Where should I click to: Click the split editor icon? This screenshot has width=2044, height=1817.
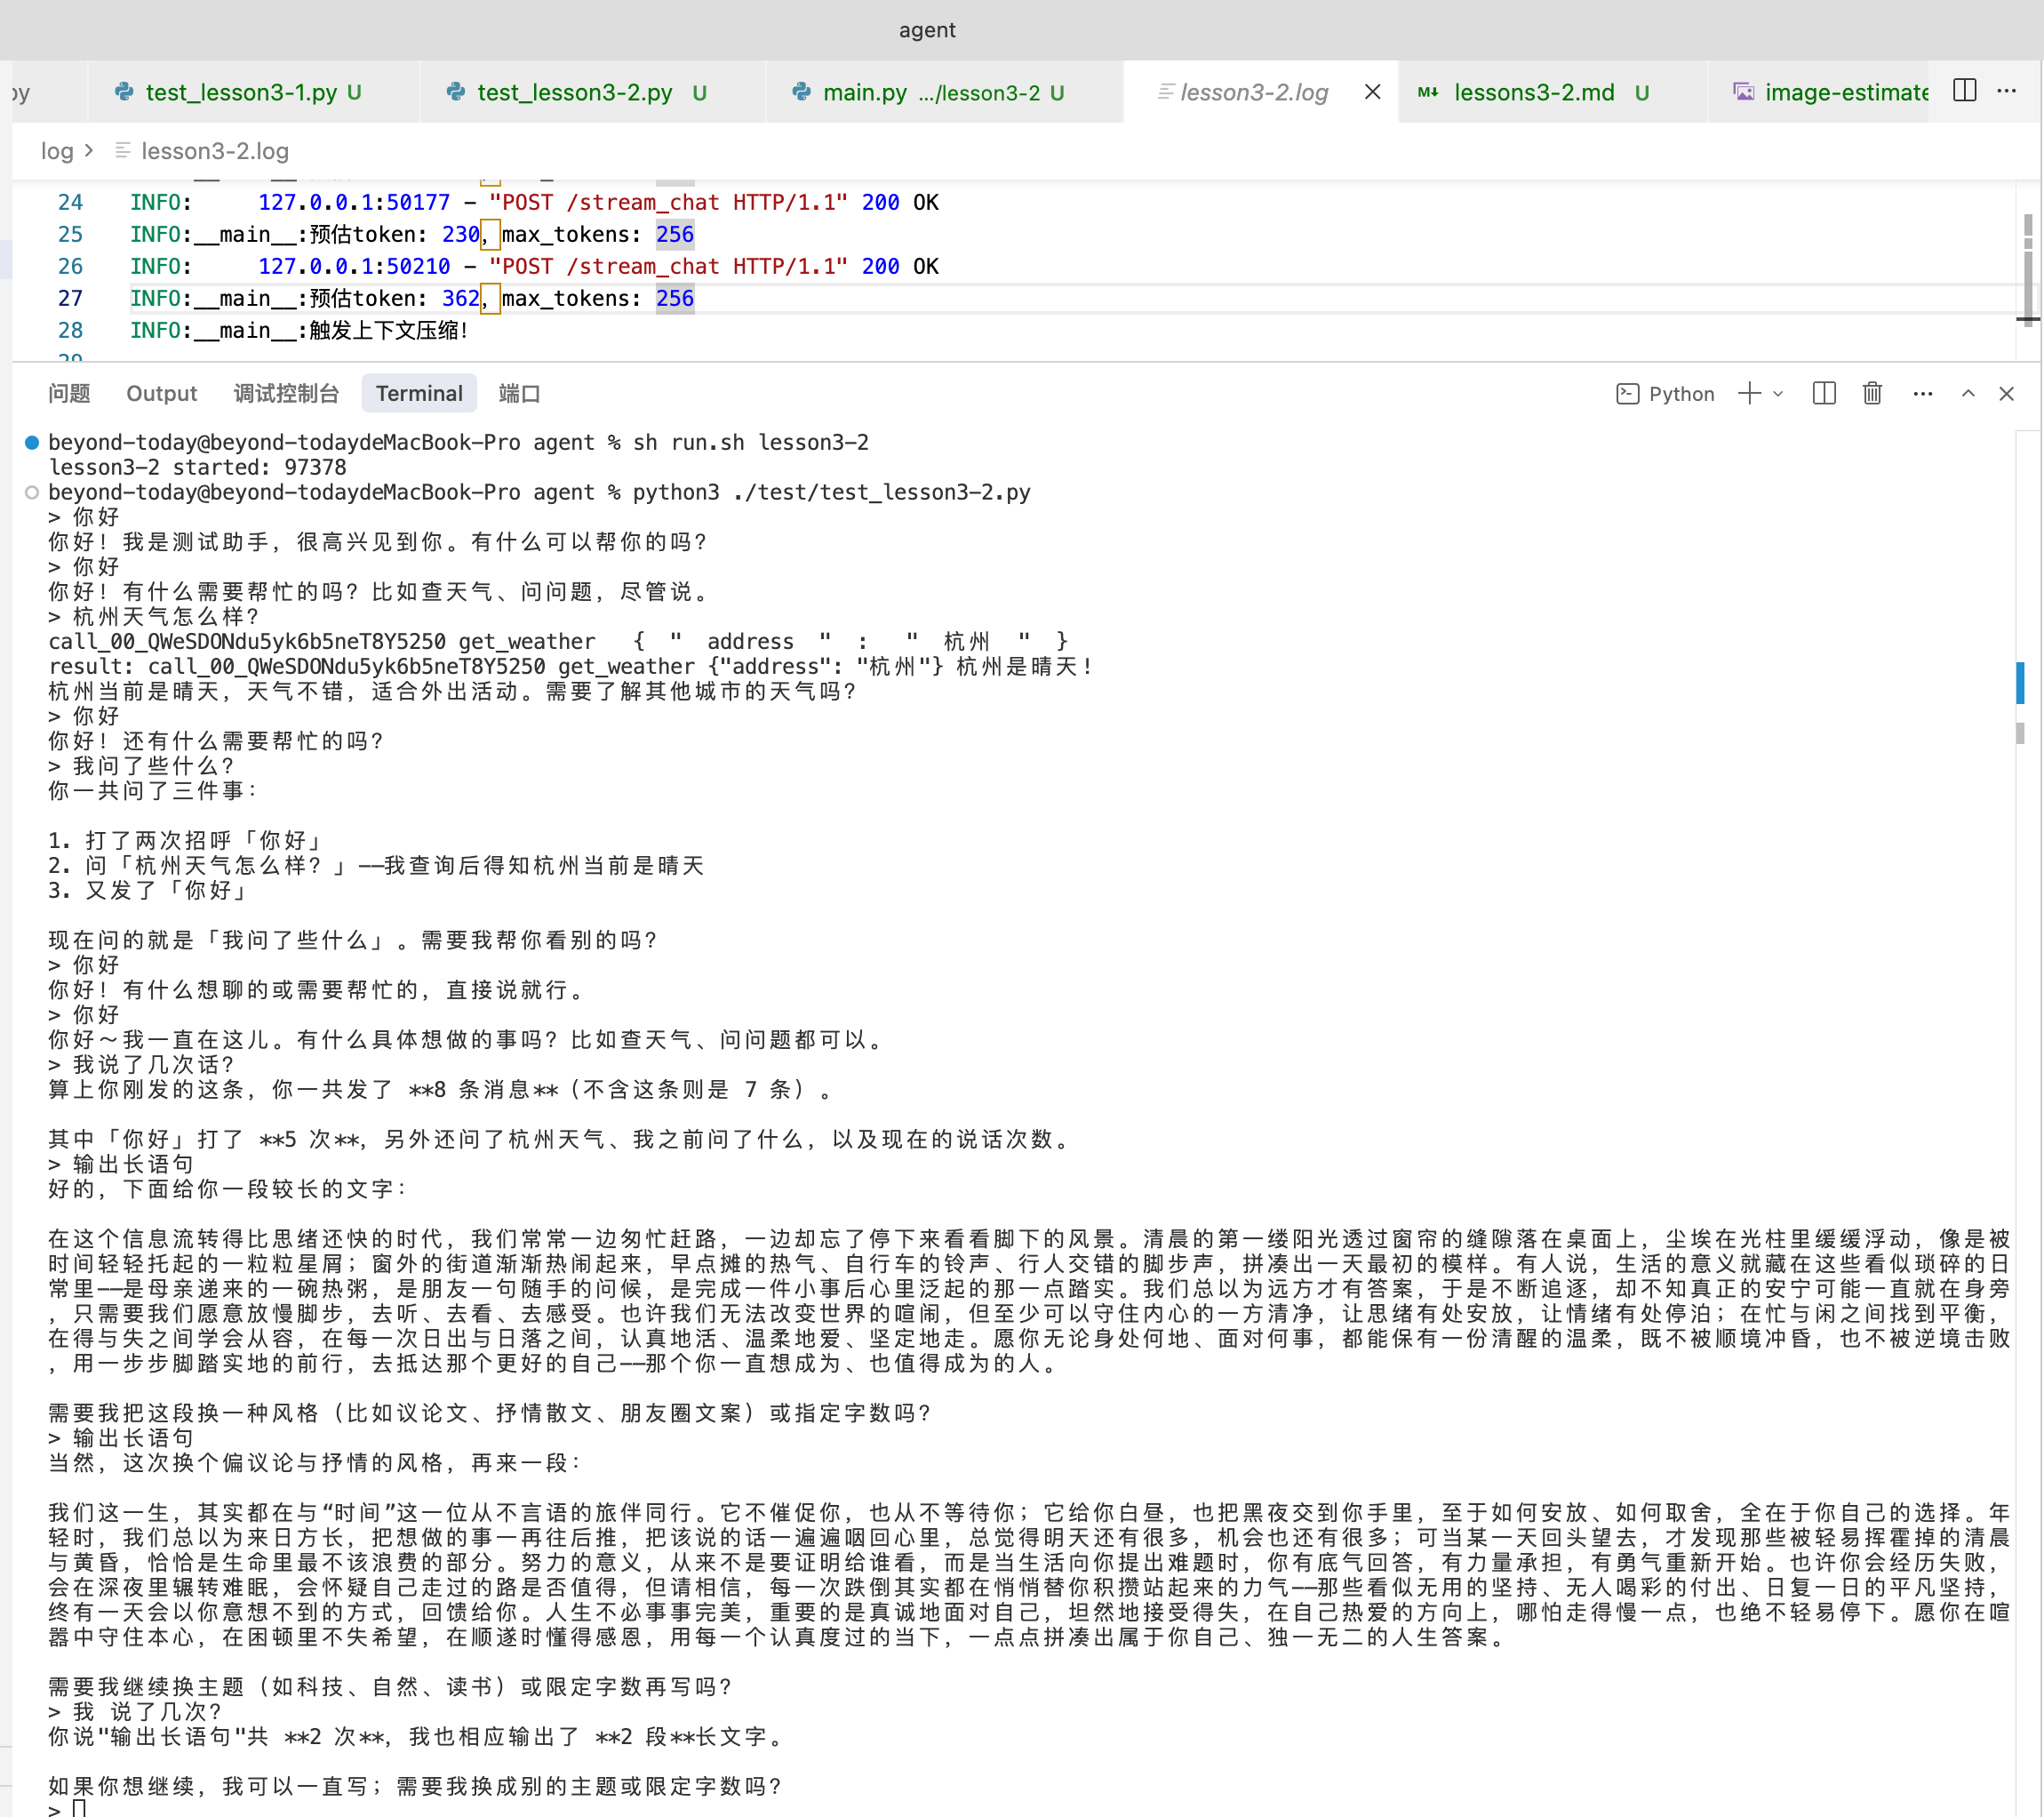(1964, 91)
